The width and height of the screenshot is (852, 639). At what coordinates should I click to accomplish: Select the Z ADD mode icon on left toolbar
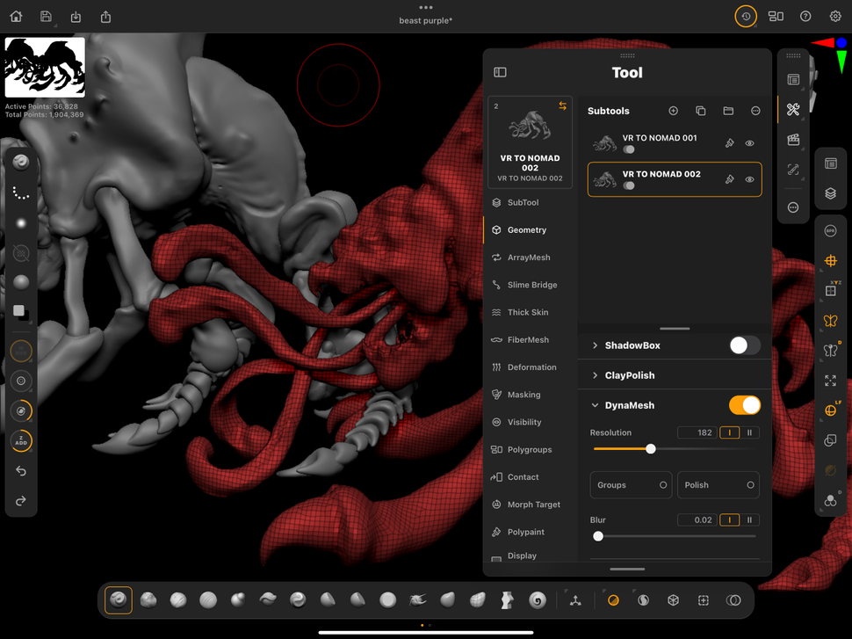19,440
